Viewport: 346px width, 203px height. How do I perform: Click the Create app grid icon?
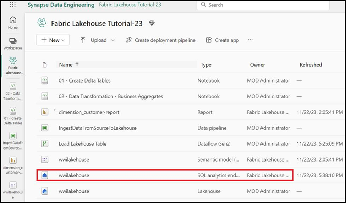209,40
